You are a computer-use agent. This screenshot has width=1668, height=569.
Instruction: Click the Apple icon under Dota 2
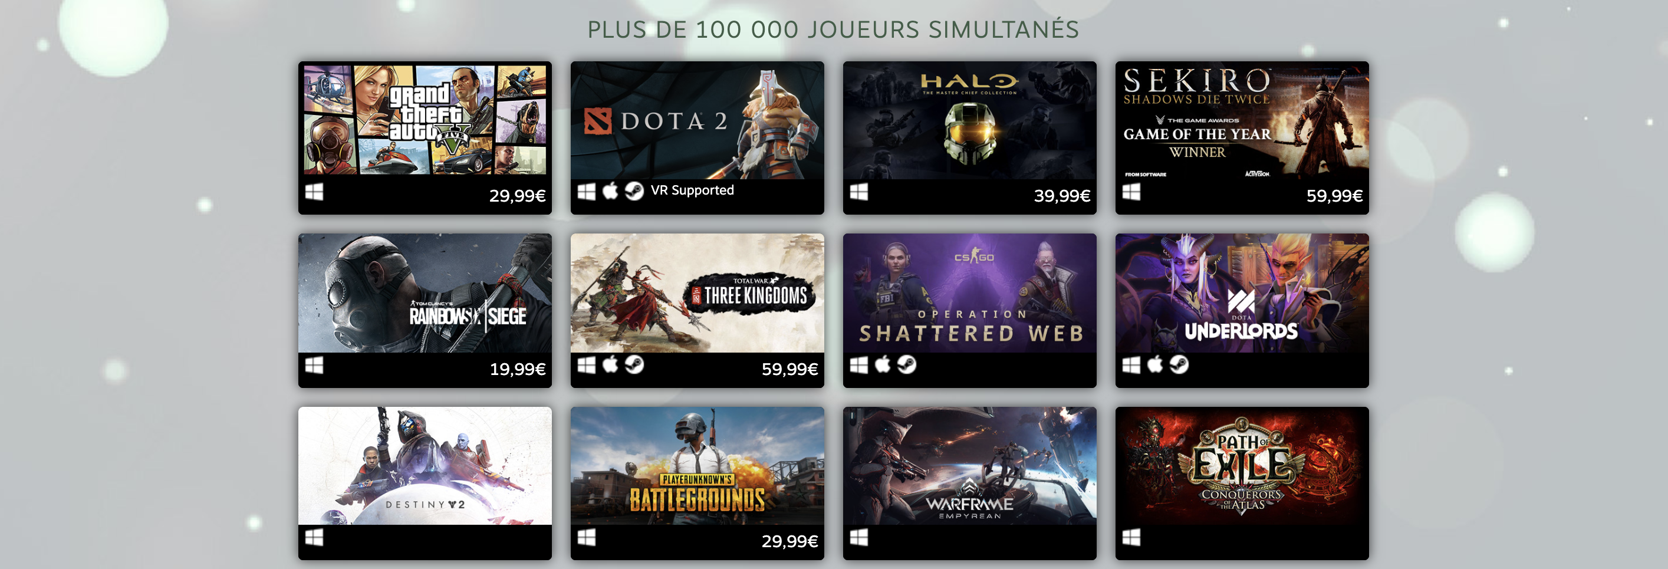click(x=610, y=191)
